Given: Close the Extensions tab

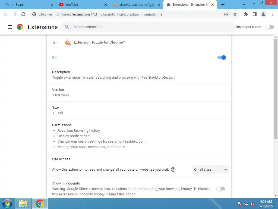Looking at the screenshot, I should (213, 5).
